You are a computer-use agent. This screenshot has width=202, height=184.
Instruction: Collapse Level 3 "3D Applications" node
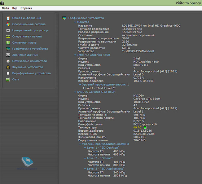[85, 169]
